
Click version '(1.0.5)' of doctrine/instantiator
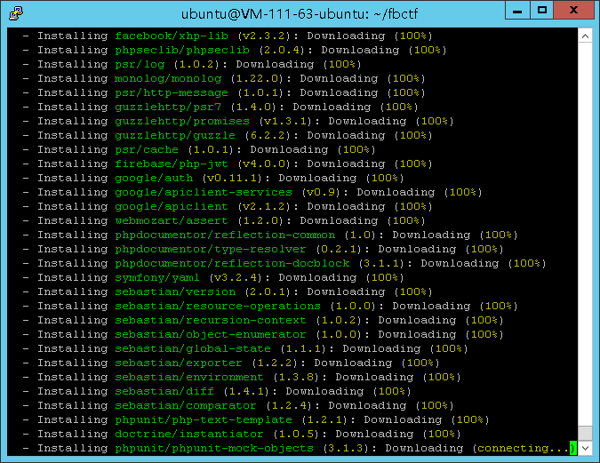296,434
